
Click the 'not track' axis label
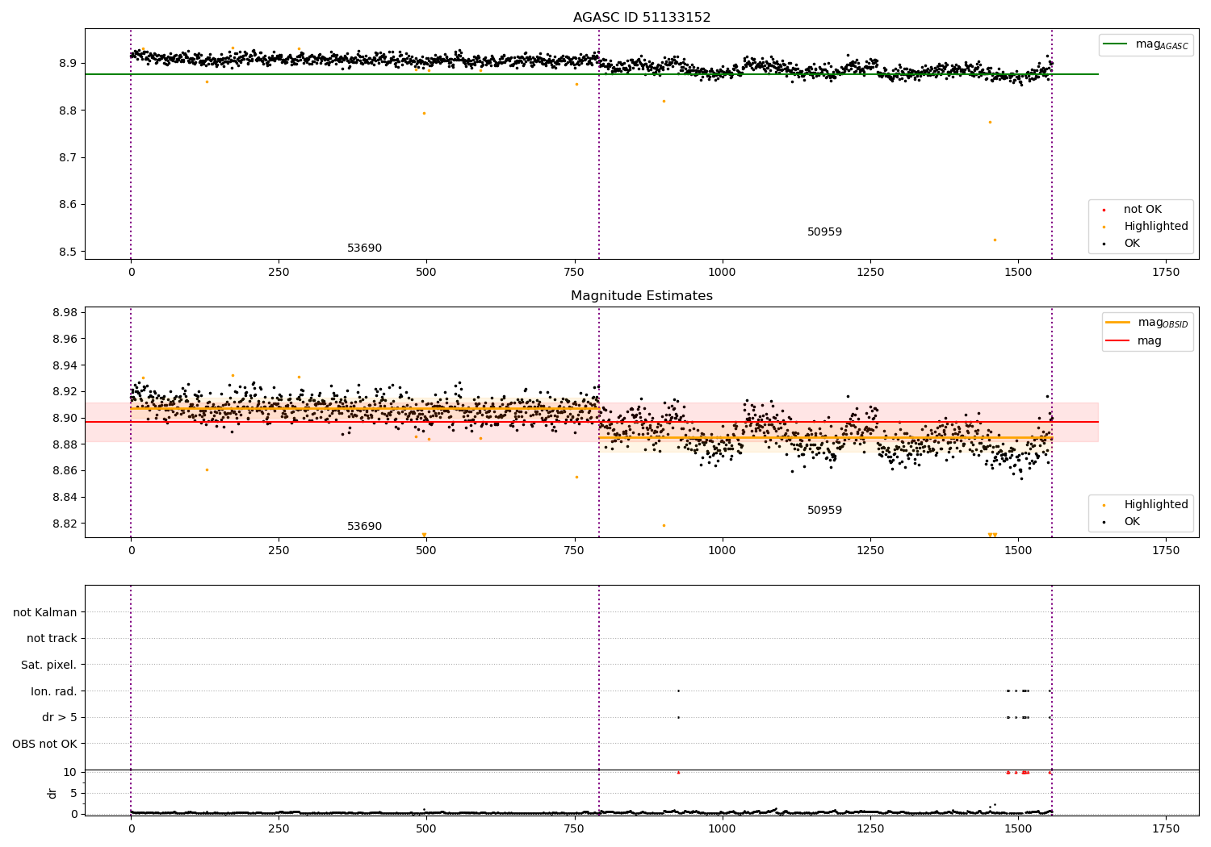pos(52,639)
